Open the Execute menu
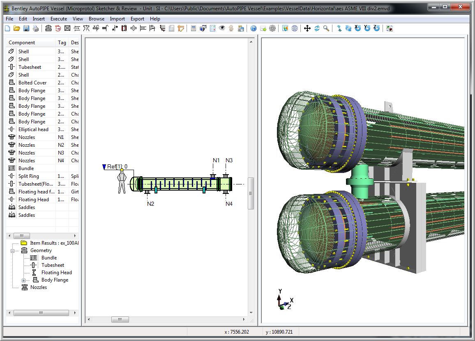Image resolution: width=475 pixels, height=341 pixels. click(x=59, y=19)
